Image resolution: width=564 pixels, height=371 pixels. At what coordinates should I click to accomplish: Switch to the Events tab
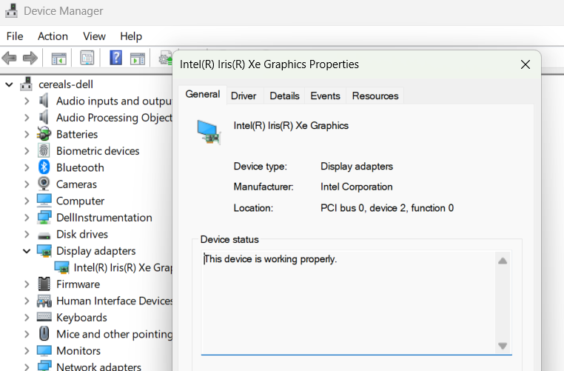tap(325, 96)
